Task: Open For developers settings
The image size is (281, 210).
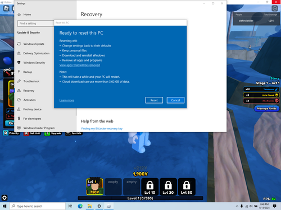Action: 32,119
